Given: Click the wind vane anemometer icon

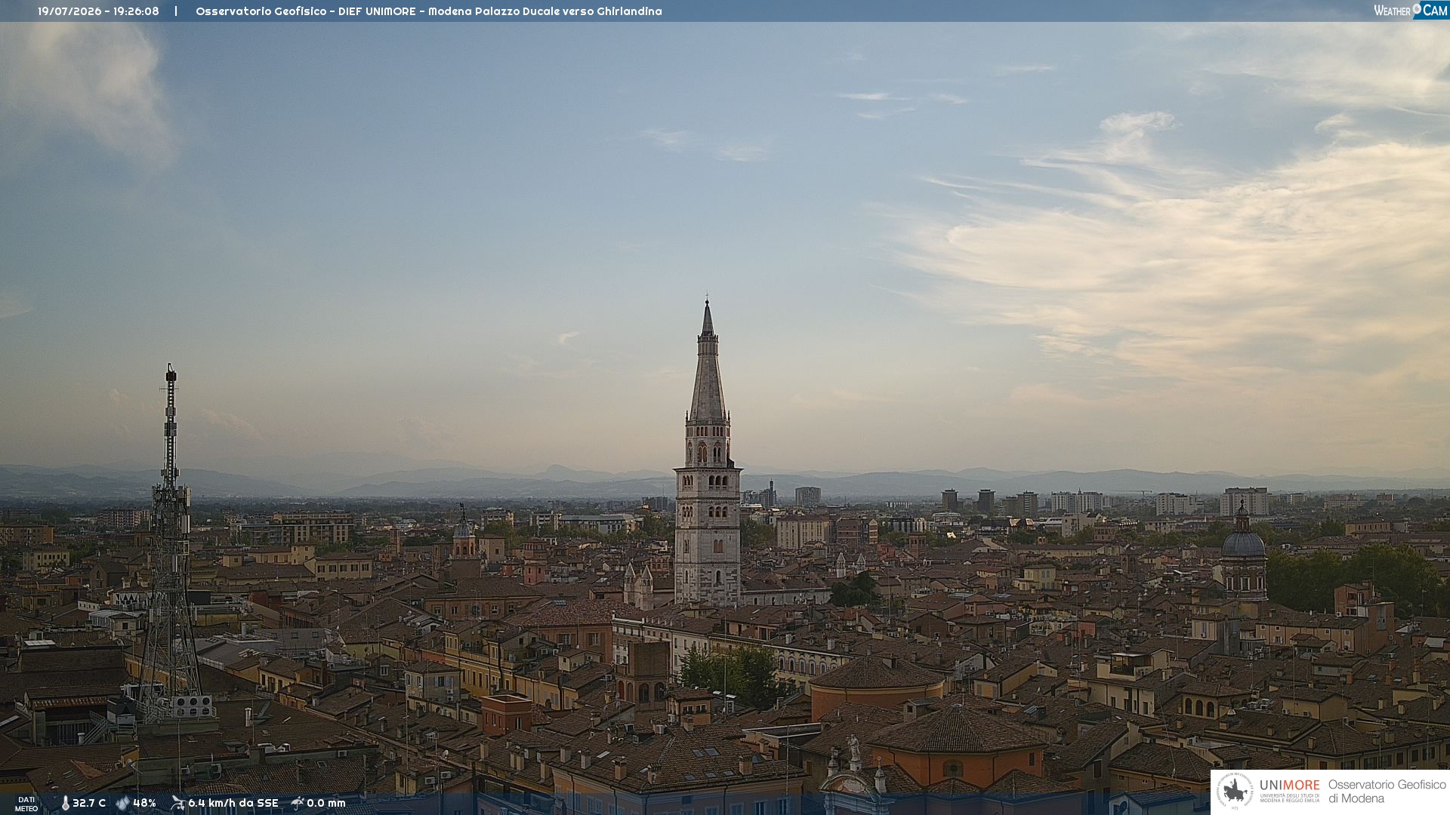Looking at the screenshot, I should coord(177,803).
